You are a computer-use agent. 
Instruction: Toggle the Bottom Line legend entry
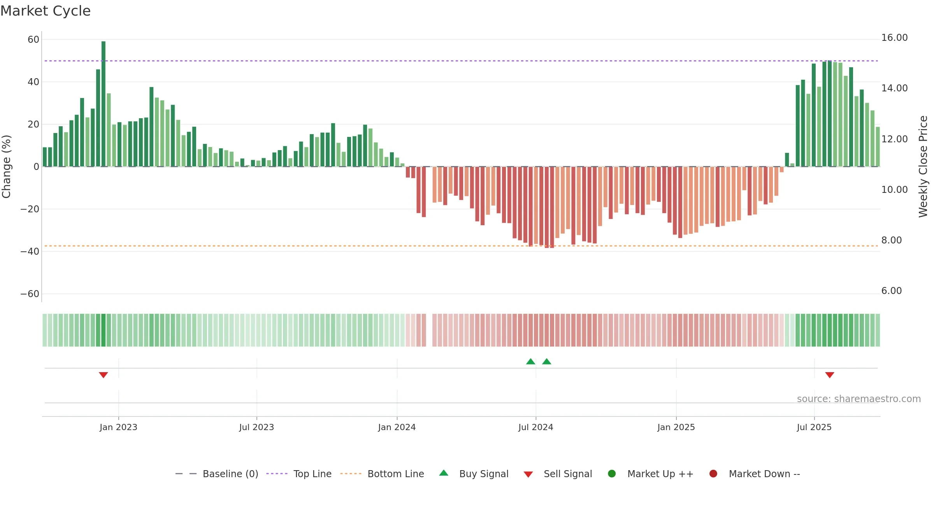point(382,474)
